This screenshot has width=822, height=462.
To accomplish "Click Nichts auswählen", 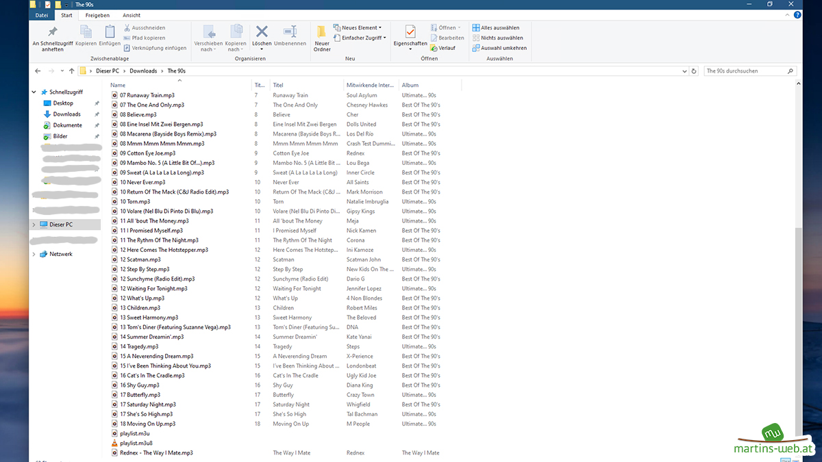I will click(x=497, y=38).
